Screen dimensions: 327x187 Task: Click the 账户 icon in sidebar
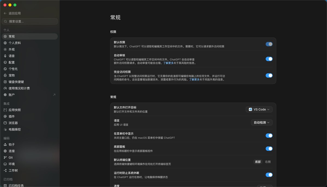5,95
